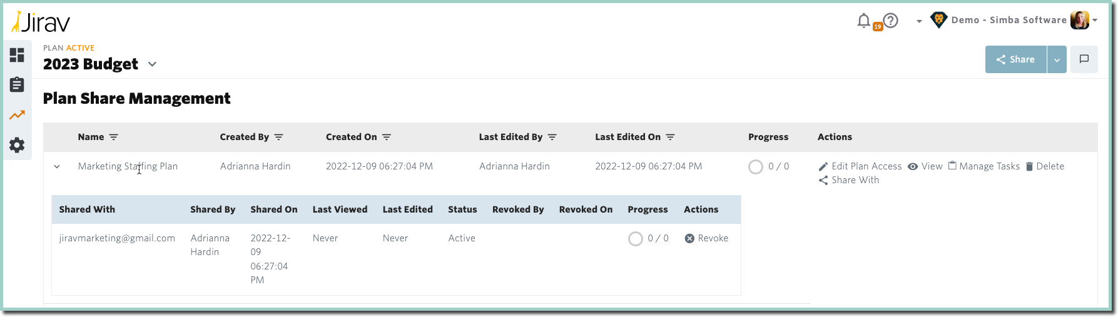The image size is (1118, 317).
Task: Open the help question mark icon
Action: tap(891, 21)
